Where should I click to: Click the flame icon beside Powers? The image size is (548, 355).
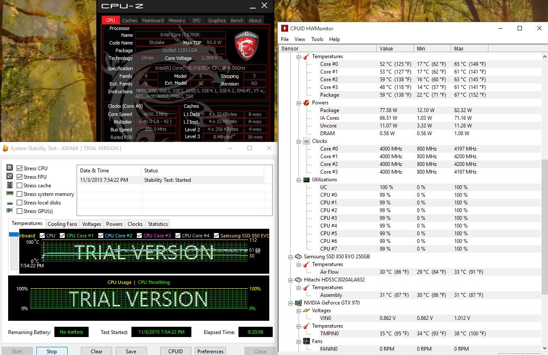pyautogui.click(x=306, y=103)
